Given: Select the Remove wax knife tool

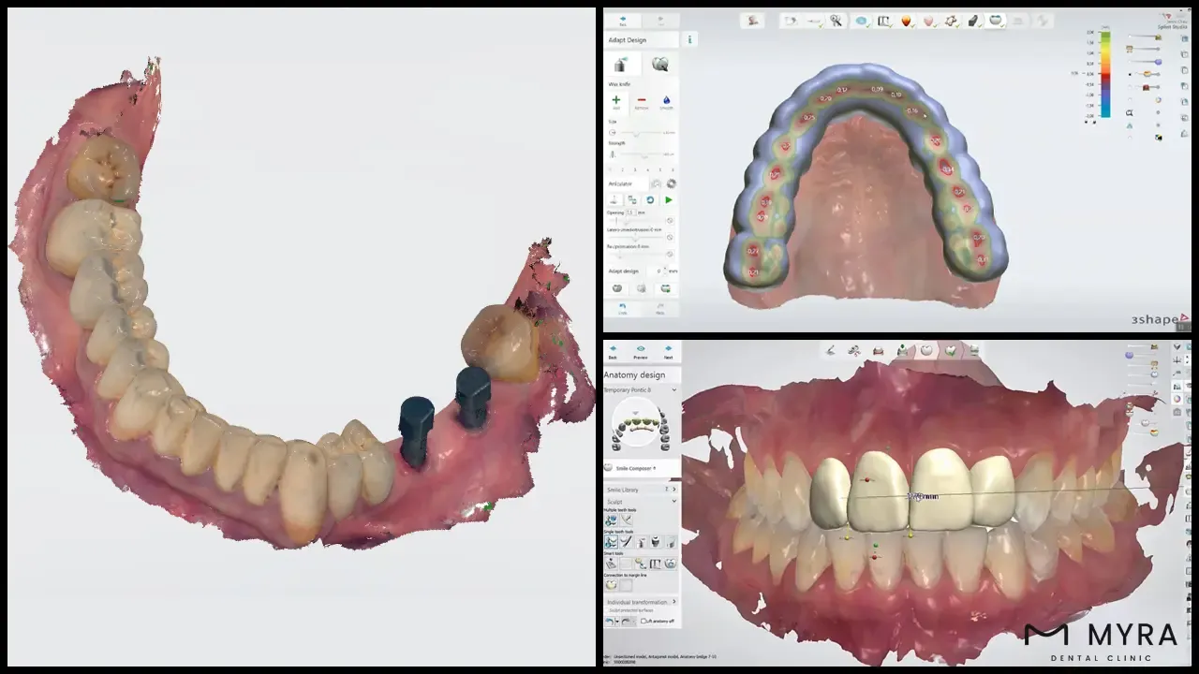Looking at the screenshot, I should [642, 101].
